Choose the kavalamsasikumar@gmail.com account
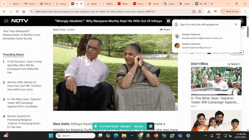 (197, 46)
